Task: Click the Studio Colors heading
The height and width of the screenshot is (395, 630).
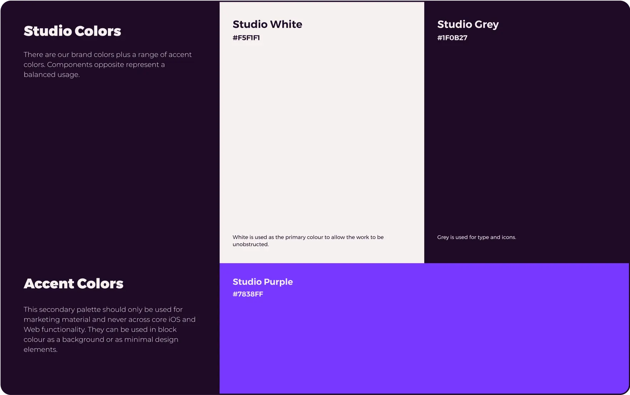Action: coord(72,31)
